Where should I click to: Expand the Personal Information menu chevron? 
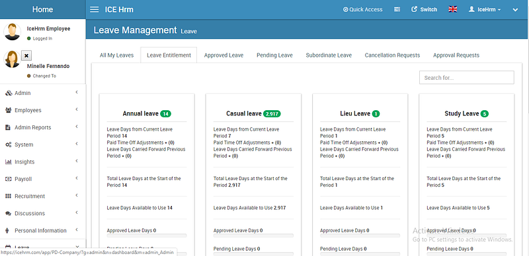click(77, 230)
